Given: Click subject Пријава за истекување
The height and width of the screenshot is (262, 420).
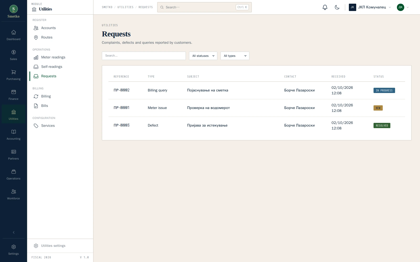Looking at the screenshot, I should point(207,125).
